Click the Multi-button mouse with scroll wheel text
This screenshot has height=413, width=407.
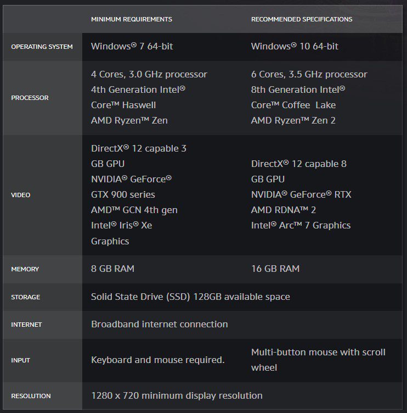[318, 359]
